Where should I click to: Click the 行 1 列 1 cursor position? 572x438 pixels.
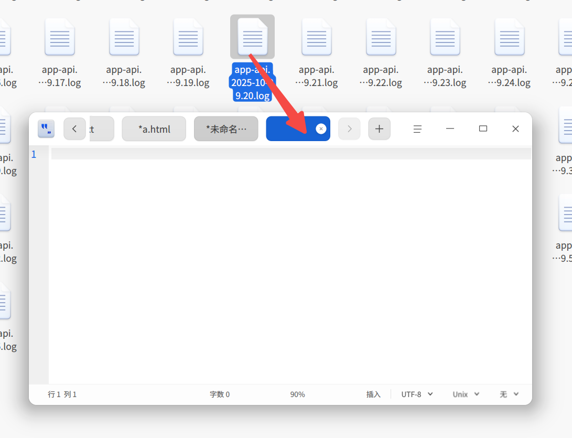(62, 394)
